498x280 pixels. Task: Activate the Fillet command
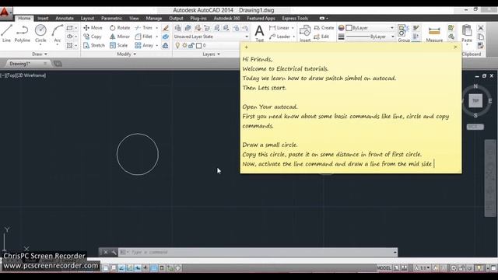(143, 37)
